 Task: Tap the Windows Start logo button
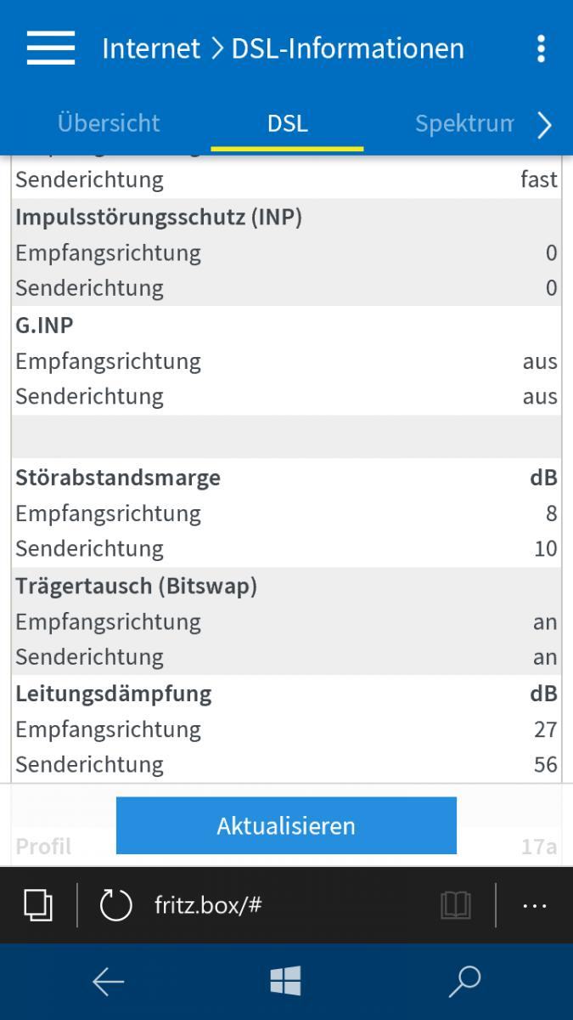(x=286, y=982)
